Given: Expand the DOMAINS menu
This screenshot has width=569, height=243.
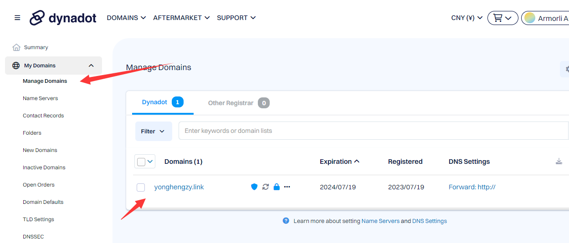Looking at the screenshot, I should (126, 18).
